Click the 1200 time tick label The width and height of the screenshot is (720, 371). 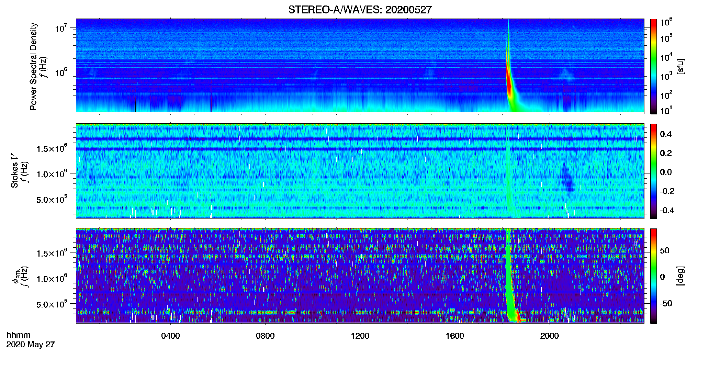[360, 336]
